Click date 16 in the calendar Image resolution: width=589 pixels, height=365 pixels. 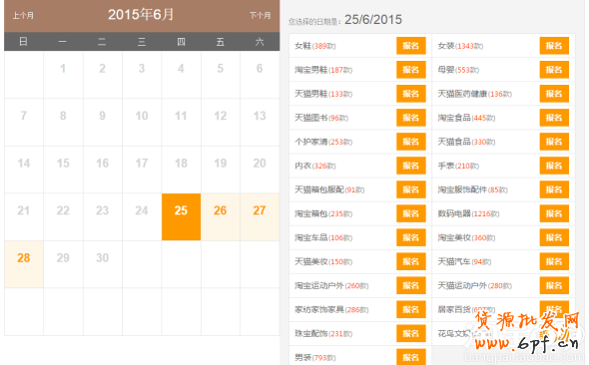pos(102,170)
